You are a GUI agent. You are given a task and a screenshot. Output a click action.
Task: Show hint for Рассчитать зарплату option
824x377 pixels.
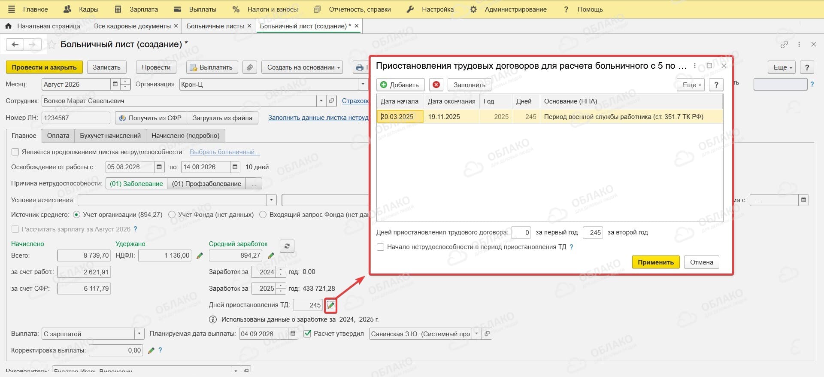tap(136, 229)
